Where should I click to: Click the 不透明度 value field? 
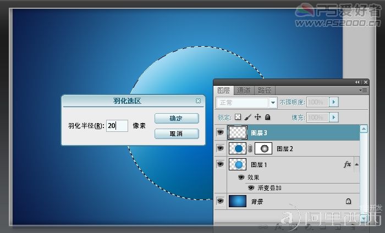point(317,102)
